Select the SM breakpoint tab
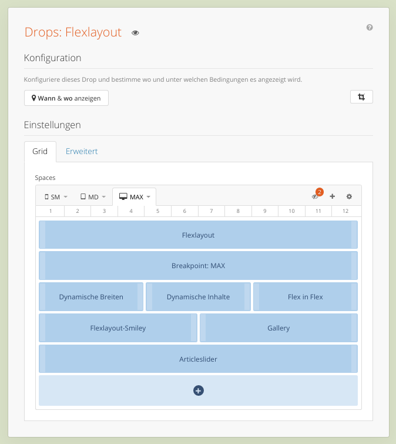Viewport: 396px width, 444px height. pos(56,197)
